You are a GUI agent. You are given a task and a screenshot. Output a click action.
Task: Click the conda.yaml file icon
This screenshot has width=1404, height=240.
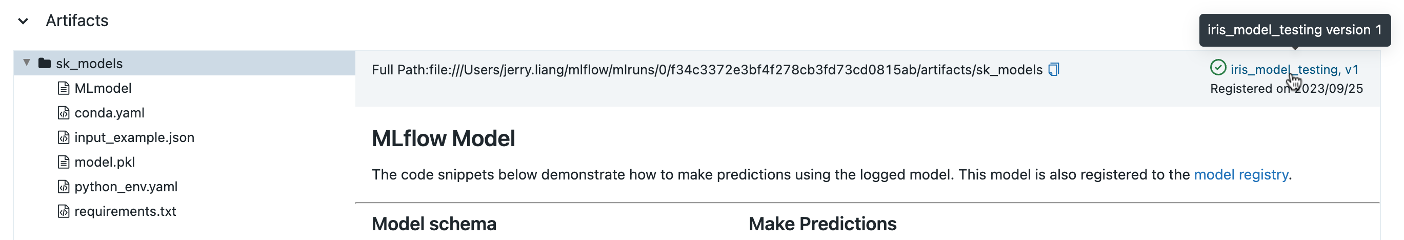(63, 113)
